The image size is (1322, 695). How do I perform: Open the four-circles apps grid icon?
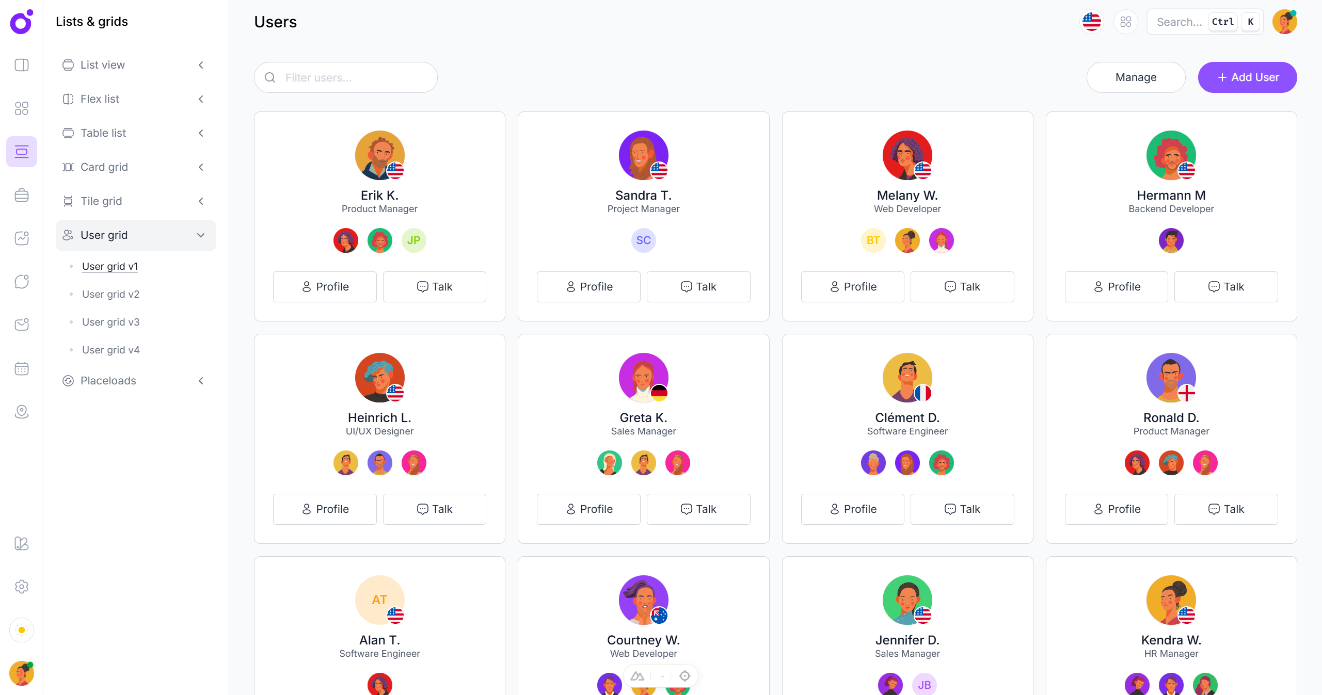coord(1126,22)
